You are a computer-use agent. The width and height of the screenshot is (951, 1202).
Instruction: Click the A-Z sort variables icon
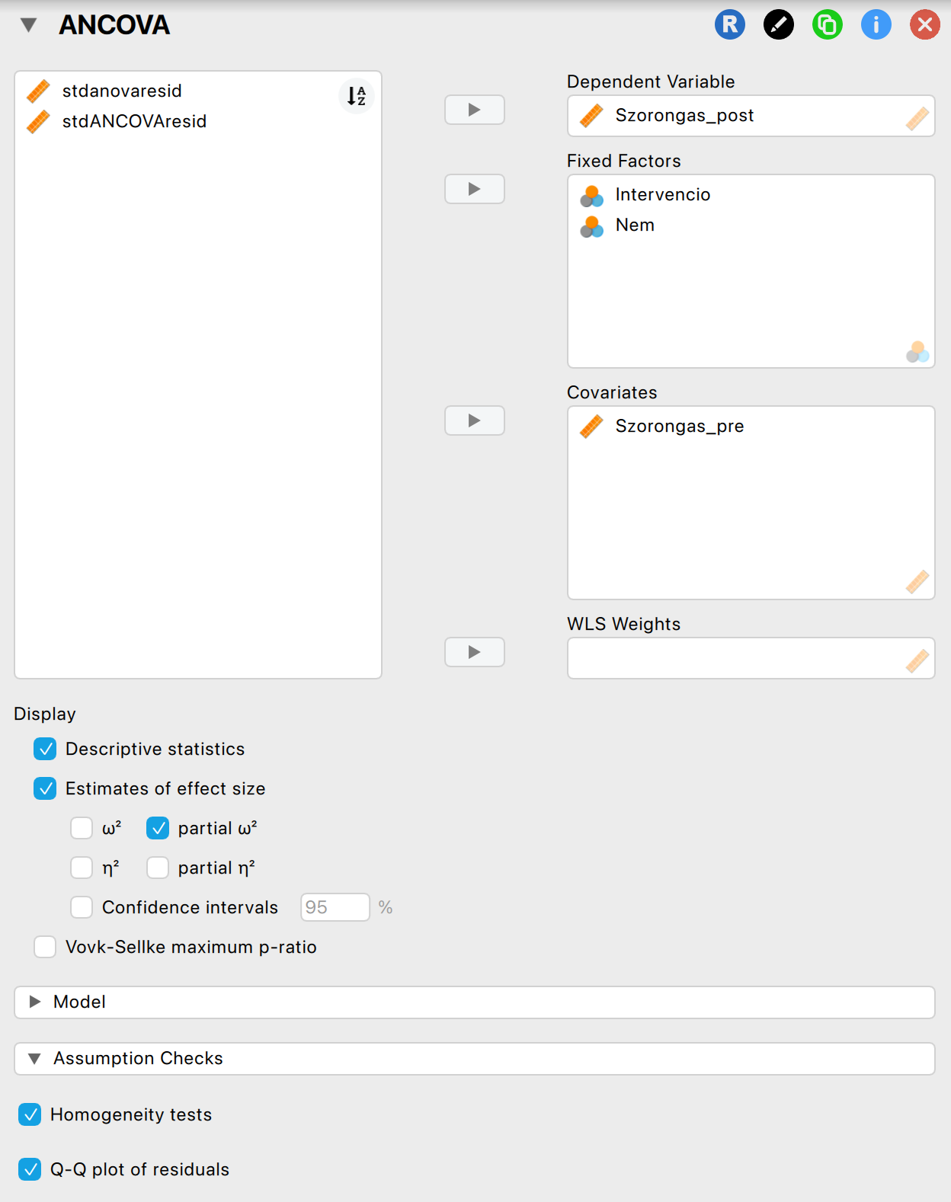pos(356,96)
